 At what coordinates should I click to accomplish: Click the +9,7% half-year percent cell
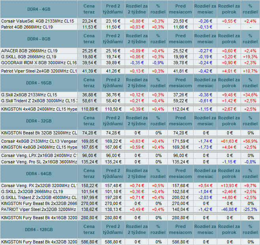(x=250, y=186)
